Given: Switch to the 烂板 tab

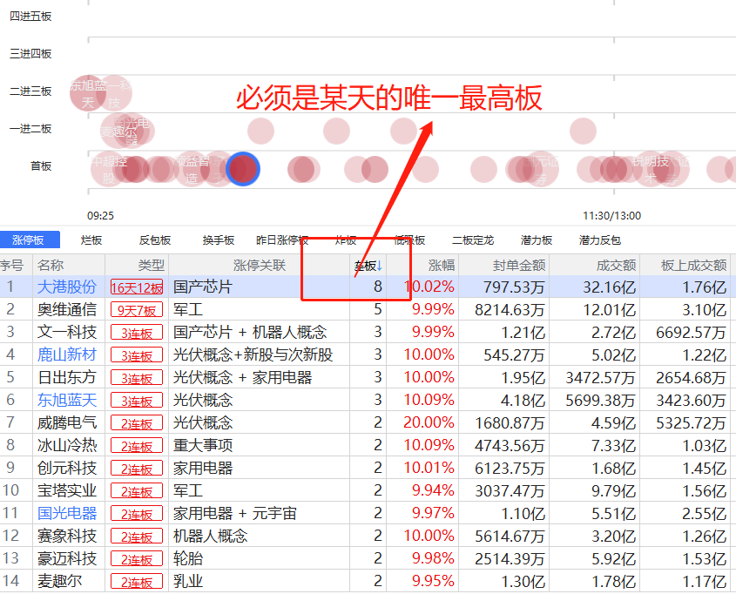Looking at the screenshot, I should pyautogui.click(x=91, y=240).
